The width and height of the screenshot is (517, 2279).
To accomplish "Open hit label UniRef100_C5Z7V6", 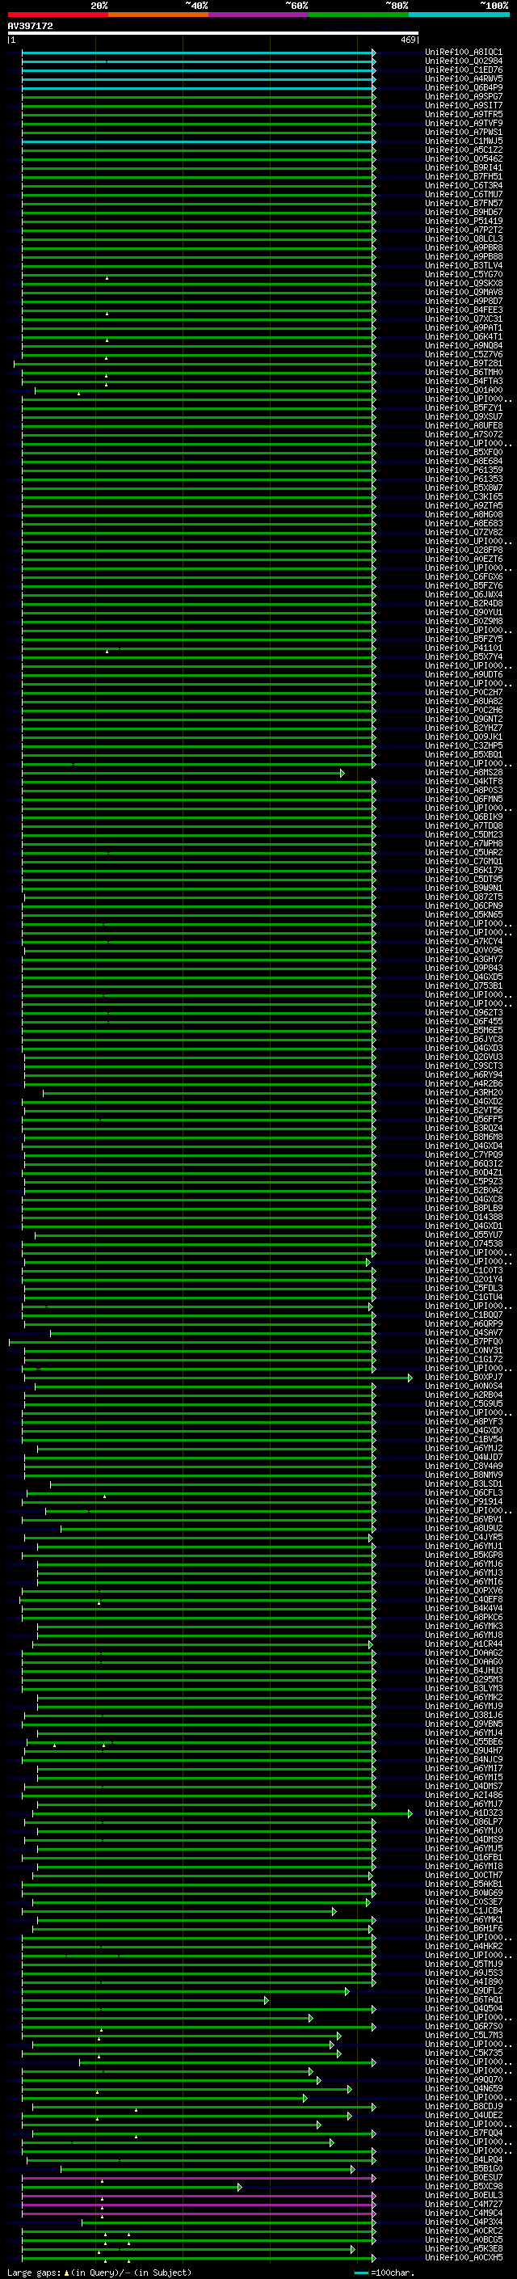I will tap(464, 355).
